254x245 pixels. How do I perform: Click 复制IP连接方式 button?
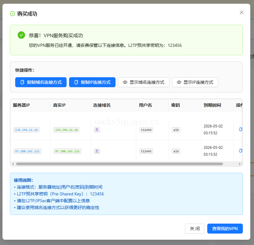pyautogui.click(x=92, y=82)
